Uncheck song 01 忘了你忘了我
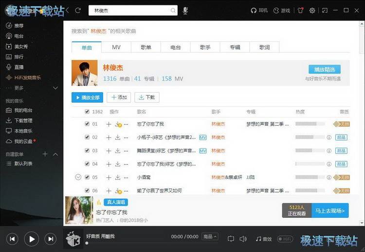The image size is (365, 252). tap(87, 124)
